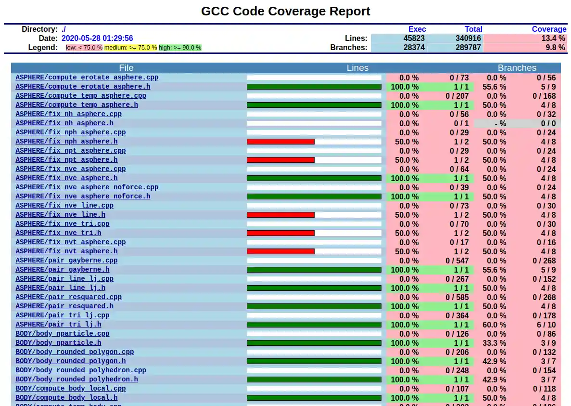Open the ASPHERE/pair_line_lj.h file link
571x406 pixels.
[x=60, y=288]
